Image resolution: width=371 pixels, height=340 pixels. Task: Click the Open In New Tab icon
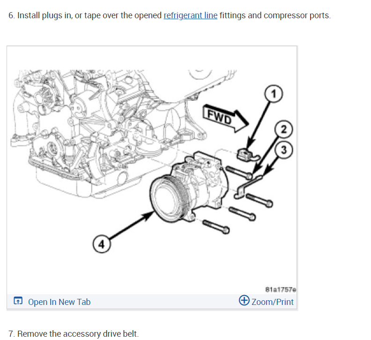18,301
